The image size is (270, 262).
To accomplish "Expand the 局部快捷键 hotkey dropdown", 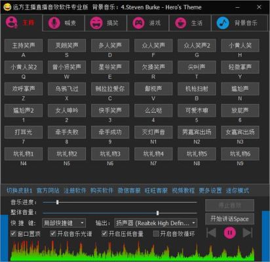I will pos(64,223).
